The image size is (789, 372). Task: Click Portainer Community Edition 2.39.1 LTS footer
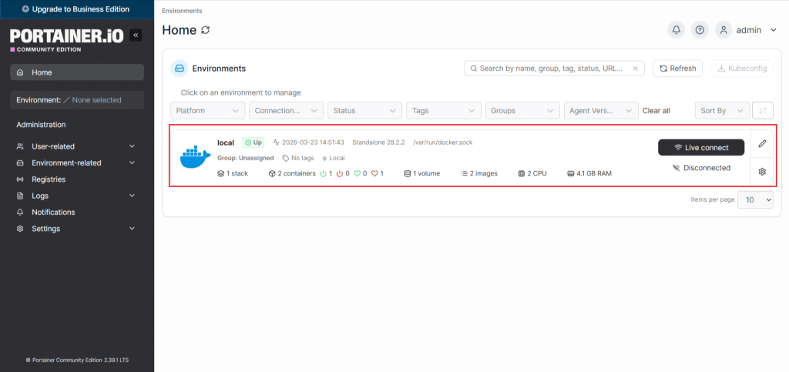[x=77, y=360]
